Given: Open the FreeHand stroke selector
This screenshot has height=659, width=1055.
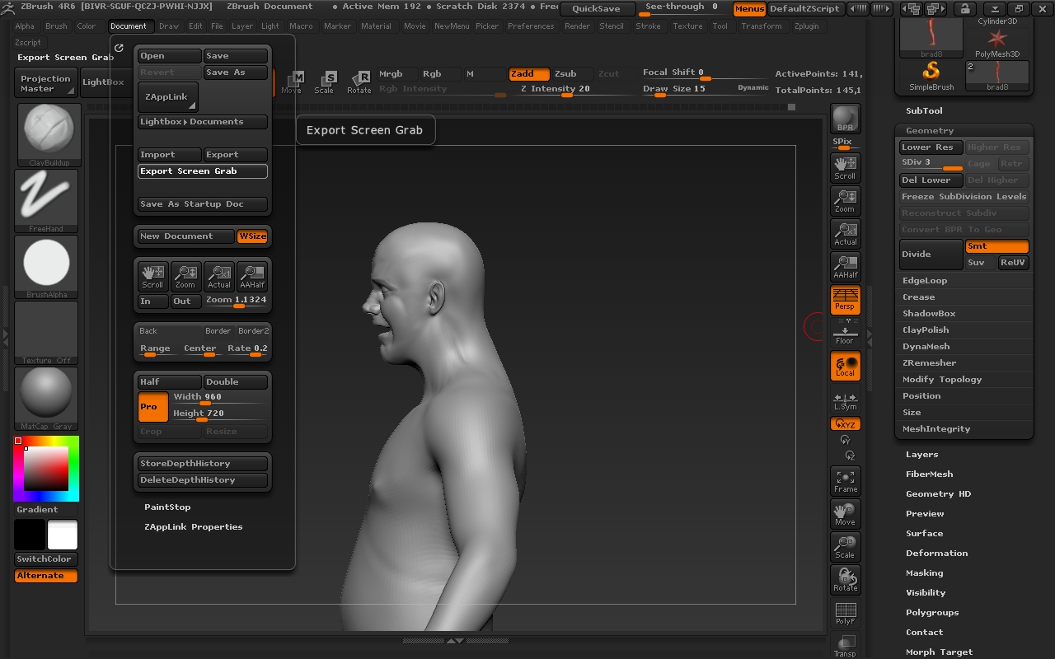Looking at the screenshot, I should pyautogui.click(x=47, y=201).
